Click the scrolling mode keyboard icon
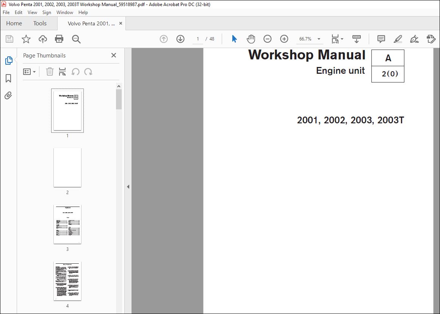 tap(357, 39)
